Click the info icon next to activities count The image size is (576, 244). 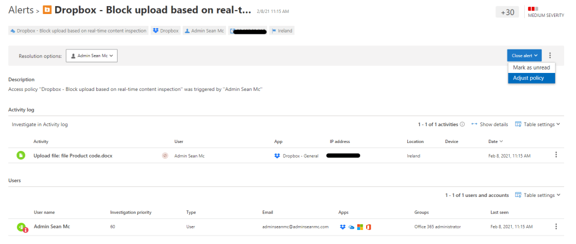coord(462,125)
